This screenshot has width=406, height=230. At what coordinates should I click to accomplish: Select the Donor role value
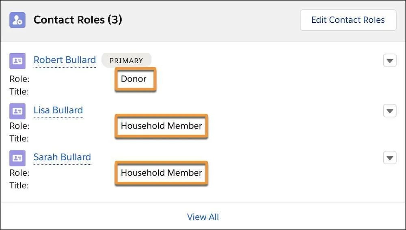coord(134,79)
